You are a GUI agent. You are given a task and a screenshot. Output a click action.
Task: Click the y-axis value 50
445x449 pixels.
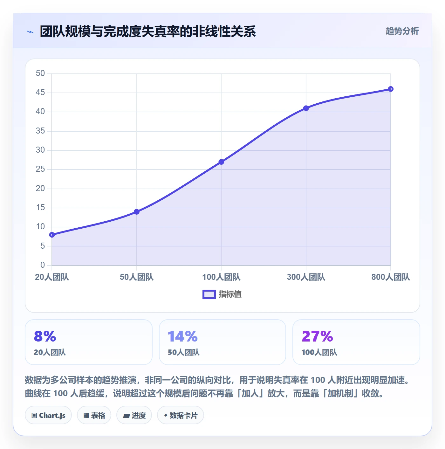40,73
